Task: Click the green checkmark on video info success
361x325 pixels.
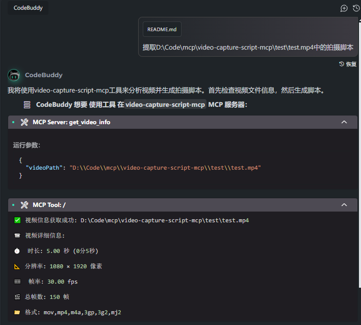Action: pos(17,220)
